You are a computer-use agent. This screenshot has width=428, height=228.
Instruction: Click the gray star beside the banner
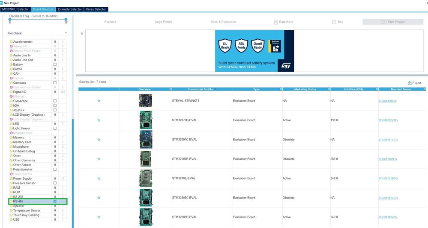tap(81, 33)
